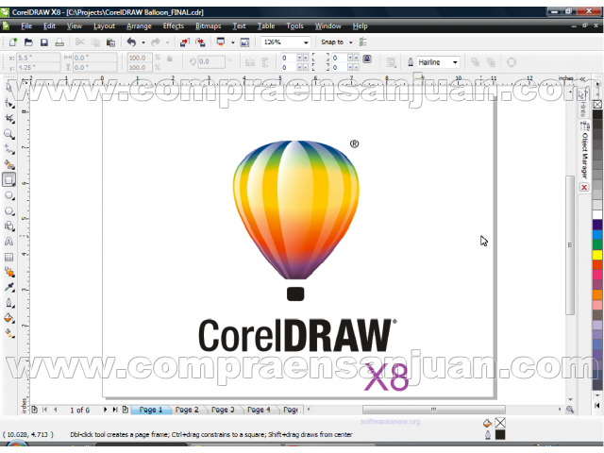
Task: Cut selection with scissors icon
Action: (79, 42)
